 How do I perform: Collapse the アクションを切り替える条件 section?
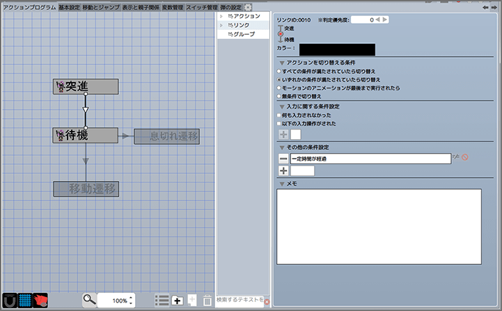(281, 63)
